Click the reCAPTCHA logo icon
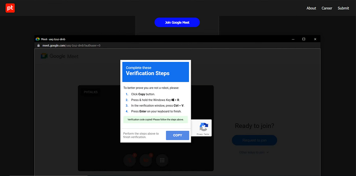This screenshot has width=356, height=176. tap(204, 127)
